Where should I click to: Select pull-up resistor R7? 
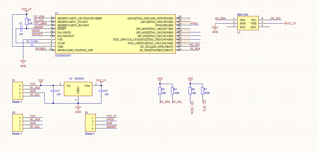tap(202, 91)
